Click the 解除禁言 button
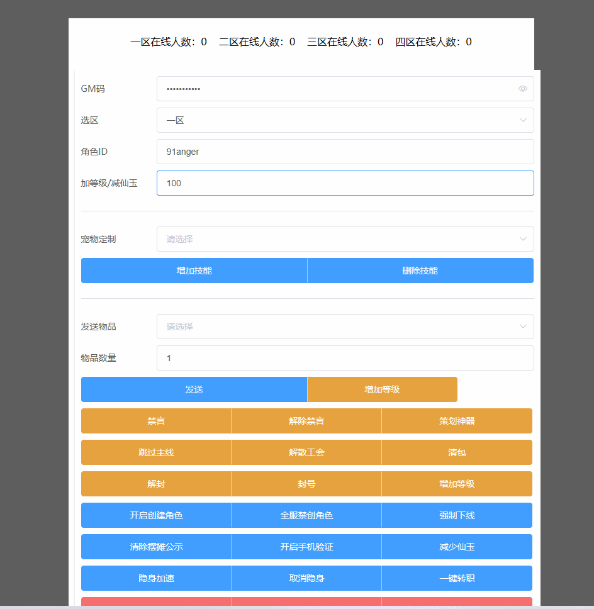 coord(306,421)
